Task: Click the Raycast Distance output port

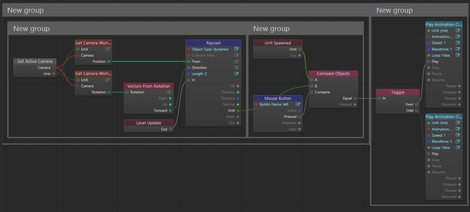Action: [x=238, y=98]
